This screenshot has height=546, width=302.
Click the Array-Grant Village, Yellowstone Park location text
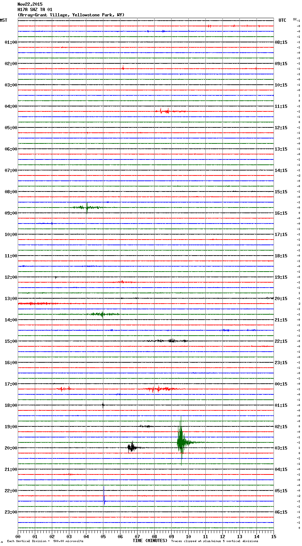tap(71, 15)
